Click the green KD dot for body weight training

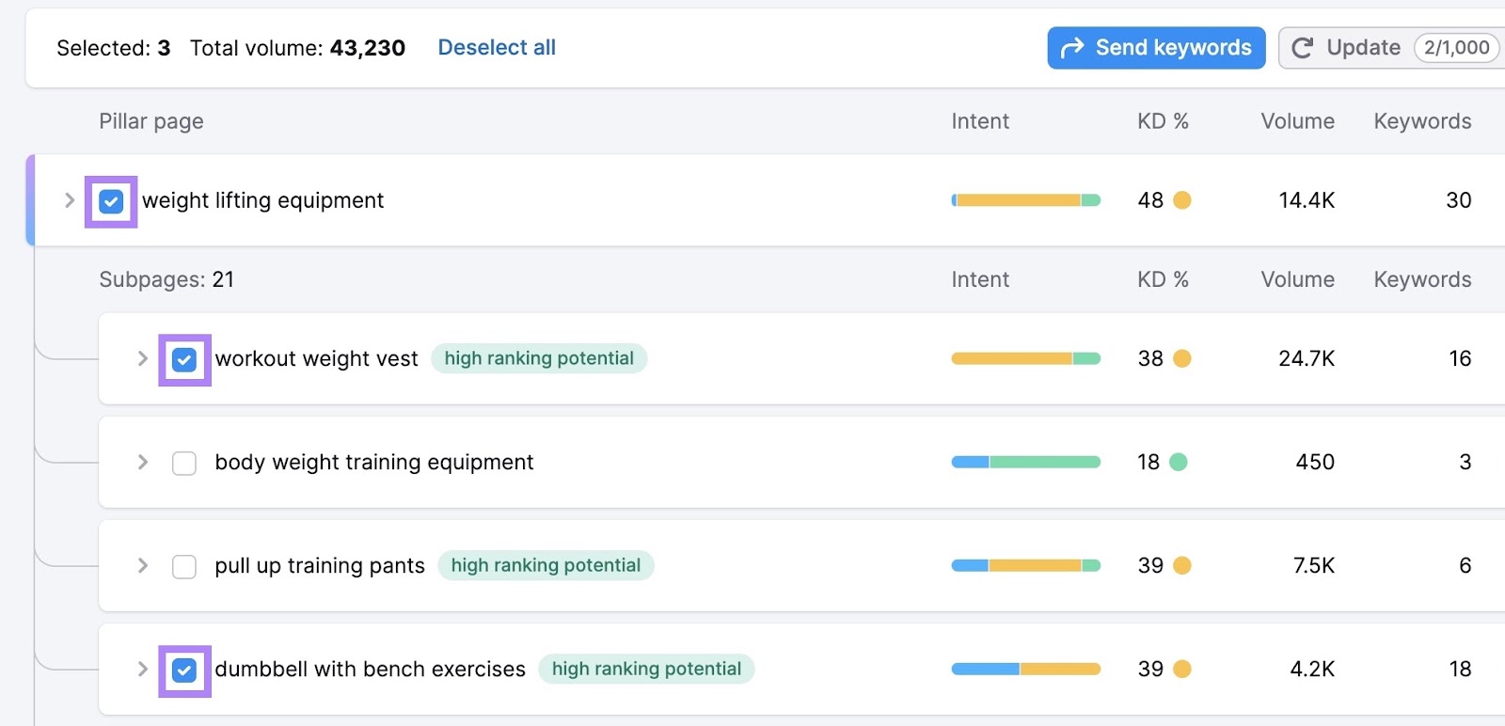(x=1178, y=462)
